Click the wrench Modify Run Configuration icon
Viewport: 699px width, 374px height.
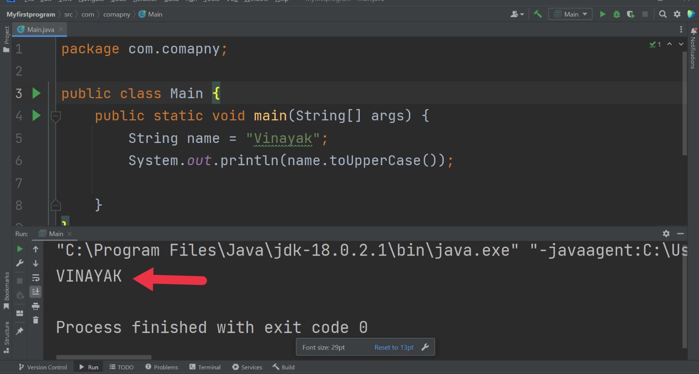point(20,263)
